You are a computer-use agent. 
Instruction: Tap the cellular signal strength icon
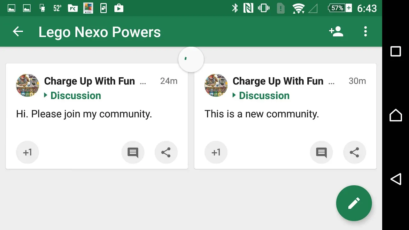(x=313, y=9)
